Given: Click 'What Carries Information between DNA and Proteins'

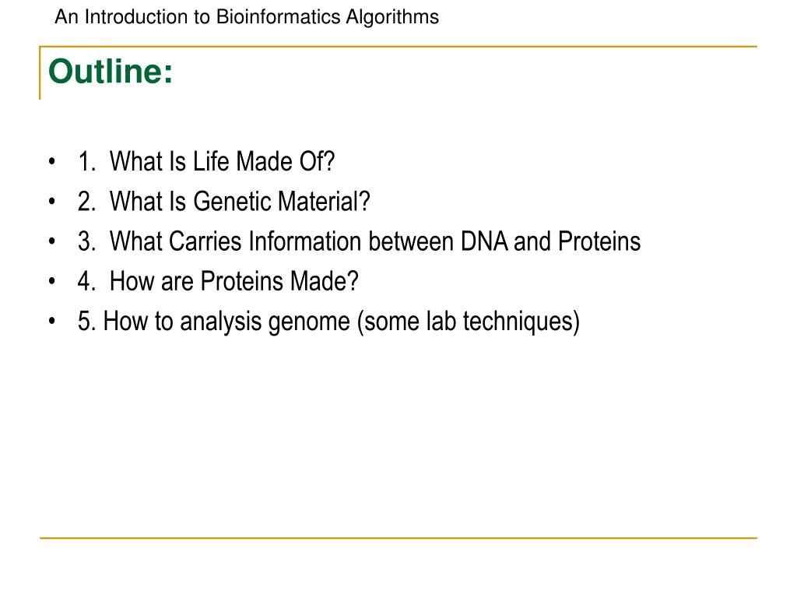Looking at the screenshot, I should click(374, 241).
